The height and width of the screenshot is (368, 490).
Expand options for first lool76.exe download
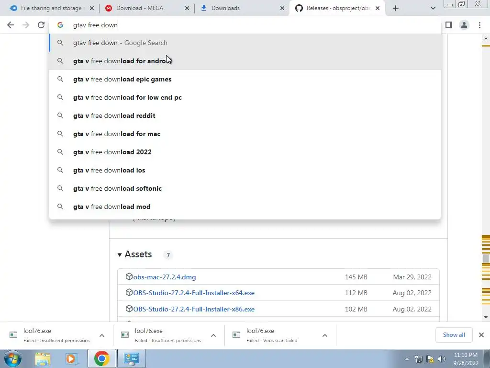pos(102,335)
